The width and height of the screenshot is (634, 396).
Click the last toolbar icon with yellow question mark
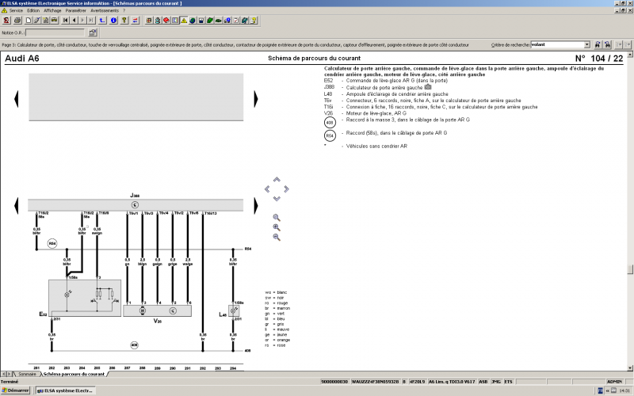[254, 21]
